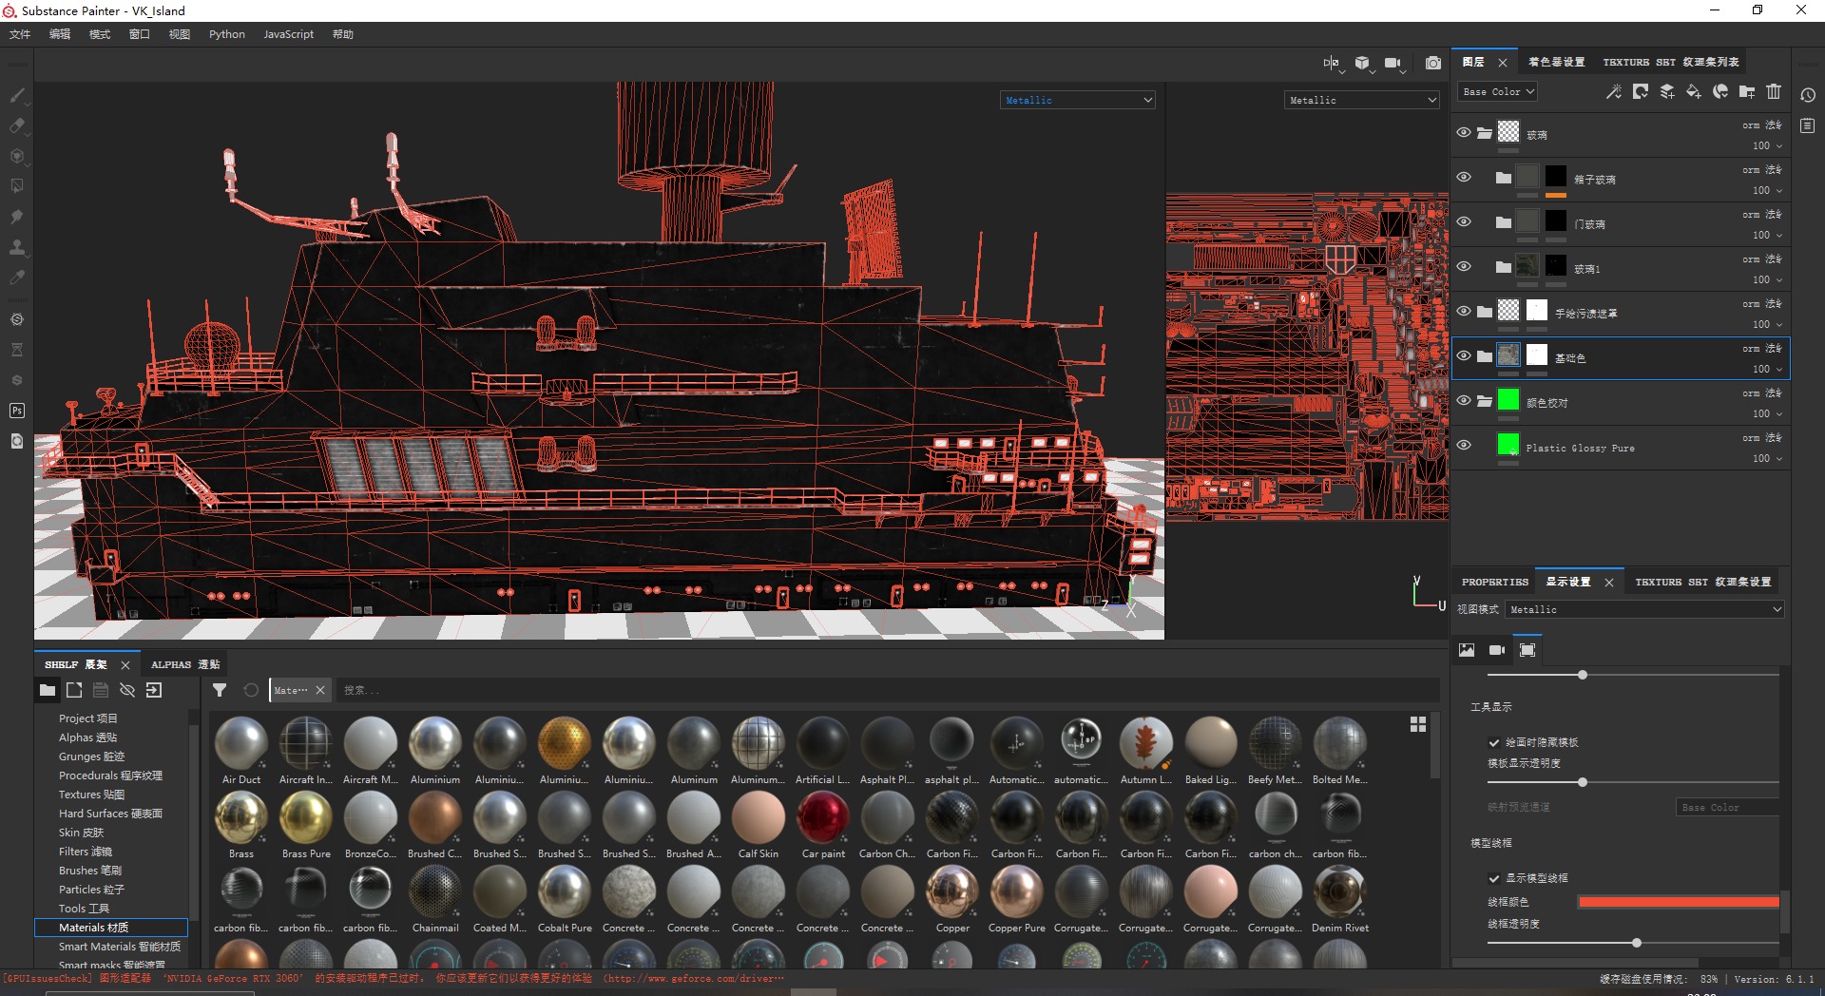The height and width of the screenshot is (996, 1825).
Task: Open the background image settings icon
Action: click(1467, 650)
